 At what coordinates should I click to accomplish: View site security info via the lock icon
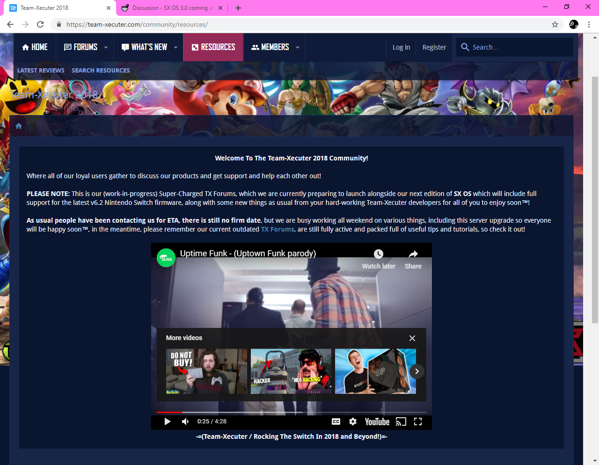(x=58, y=24)
